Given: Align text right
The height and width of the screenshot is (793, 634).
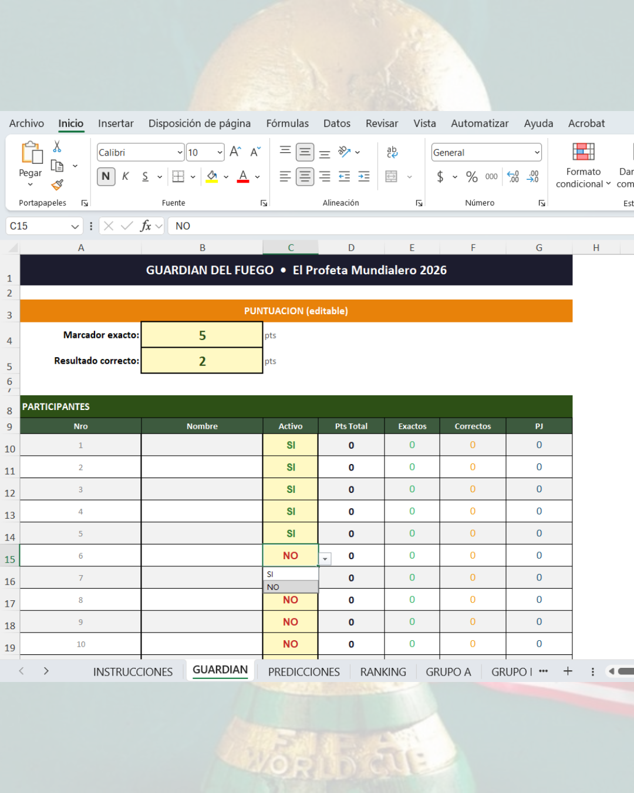Looking at the screenshot, I should click(325, 176).
